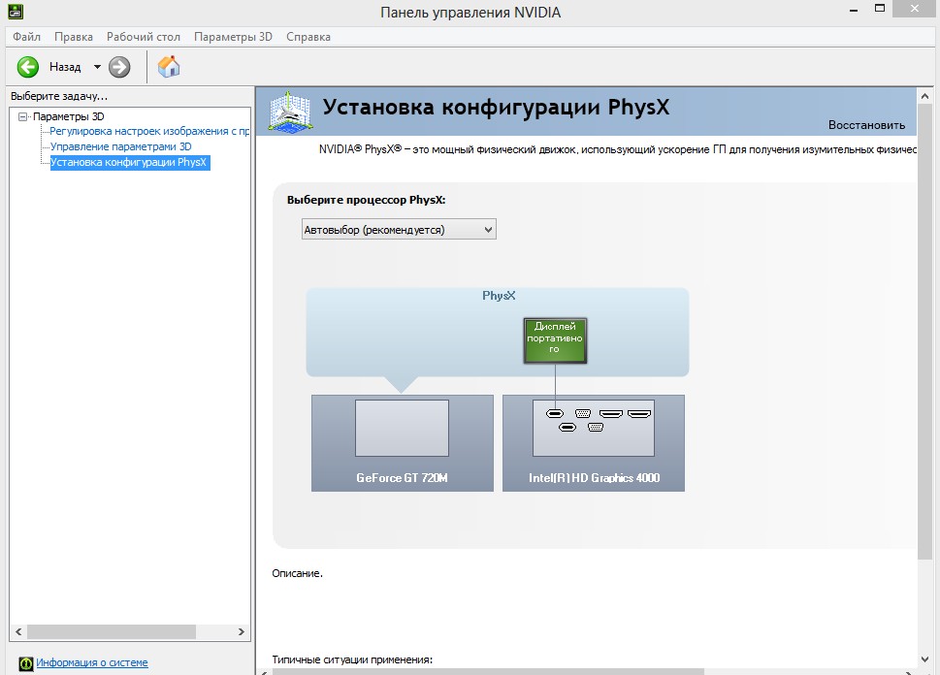Select Установка конфигурации PhysX tree item
Viewport: 940px width, 675px height.
(129, 163)
